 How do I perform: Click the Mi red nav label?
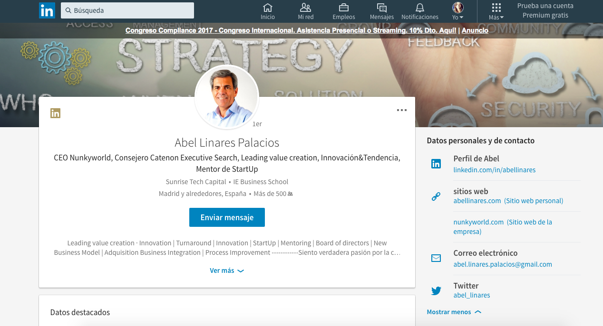click(x=306, y=17)
